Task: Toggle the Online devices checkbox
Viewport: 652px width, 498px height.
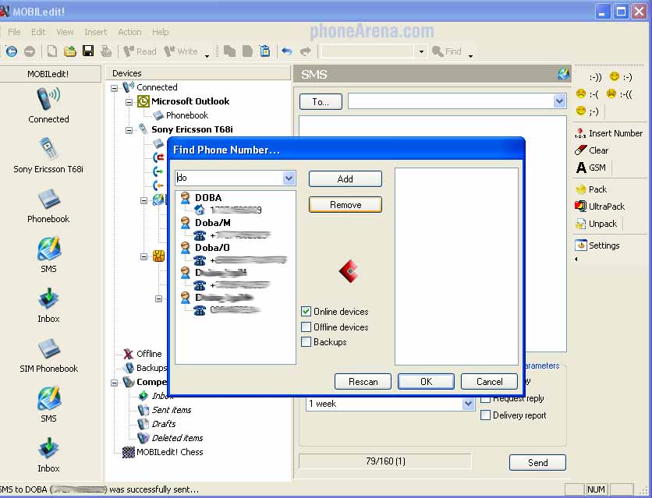Action: pyautogui.click(x=306, y=312)
